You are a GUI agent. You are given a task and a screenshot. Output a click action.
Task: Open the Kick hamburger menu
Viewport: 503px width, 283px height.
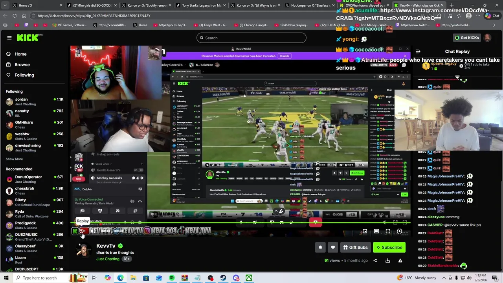pyautogui.click(x=9, y=38)
